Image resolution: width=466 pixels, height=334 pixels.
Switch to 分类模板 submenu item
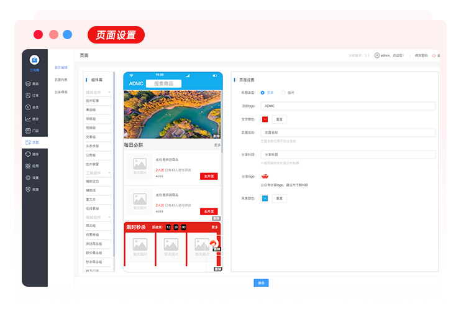[61, 91]
